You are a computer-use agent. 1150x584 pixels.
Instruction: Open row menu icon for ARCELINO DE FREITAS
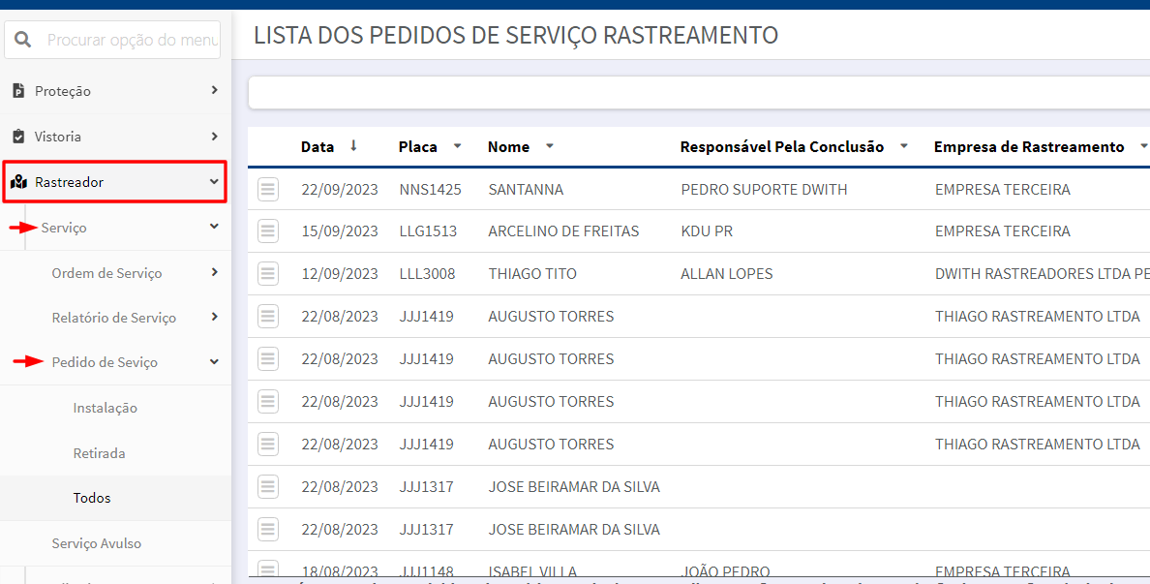(x=268, y=231)
